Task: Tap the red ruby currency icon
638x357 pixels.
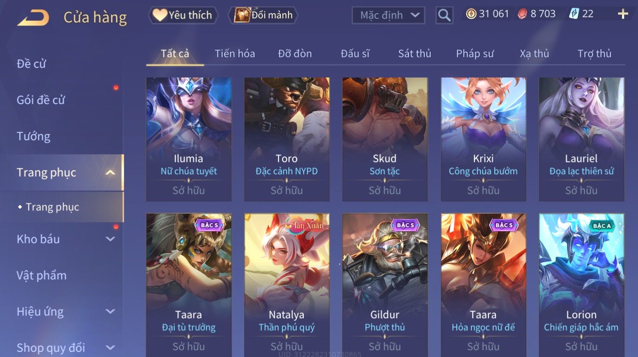Action: tap(522, 14)
